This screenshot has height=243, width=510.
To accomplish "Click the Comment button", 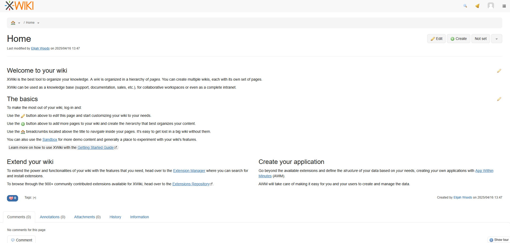I will click(21, 240).
